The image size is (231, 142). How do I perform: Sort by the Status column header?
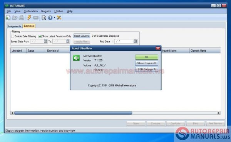pyautogui.click(x=36, y=51)
